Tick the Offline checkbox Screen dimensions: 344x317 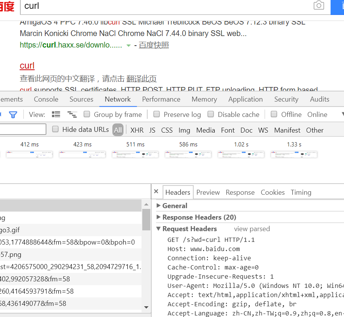(274, 114)
